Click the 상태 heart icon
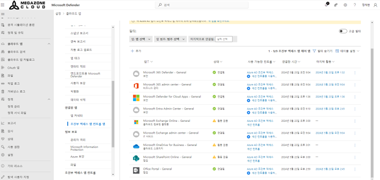This screenshot has width=380, height=180. pyautogui.click(x=3, y=139)
